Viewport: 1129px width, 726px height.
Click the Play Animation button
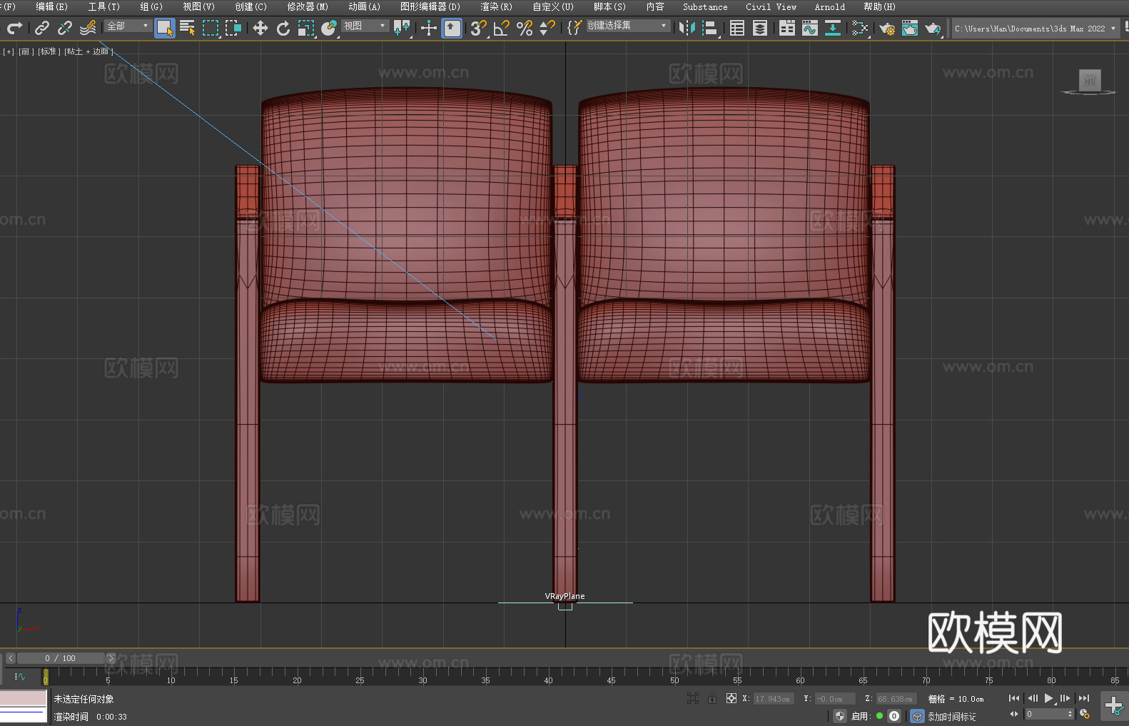(1048, 698)
